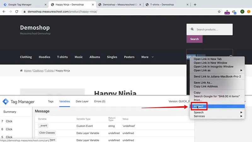The height and width of the screenshot is (142, 252).
Task: Close the T-shirts – Demoshop tab
Action: [x=187, y=5]
